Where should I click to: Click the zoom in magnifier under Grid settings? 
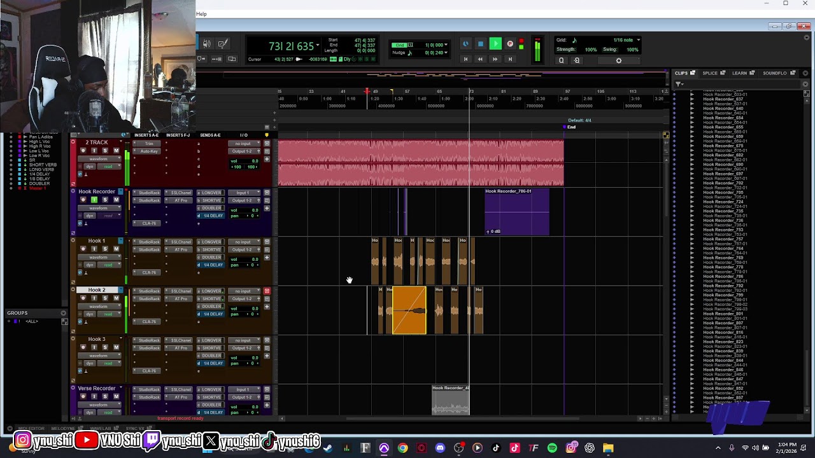pos(561,60)
